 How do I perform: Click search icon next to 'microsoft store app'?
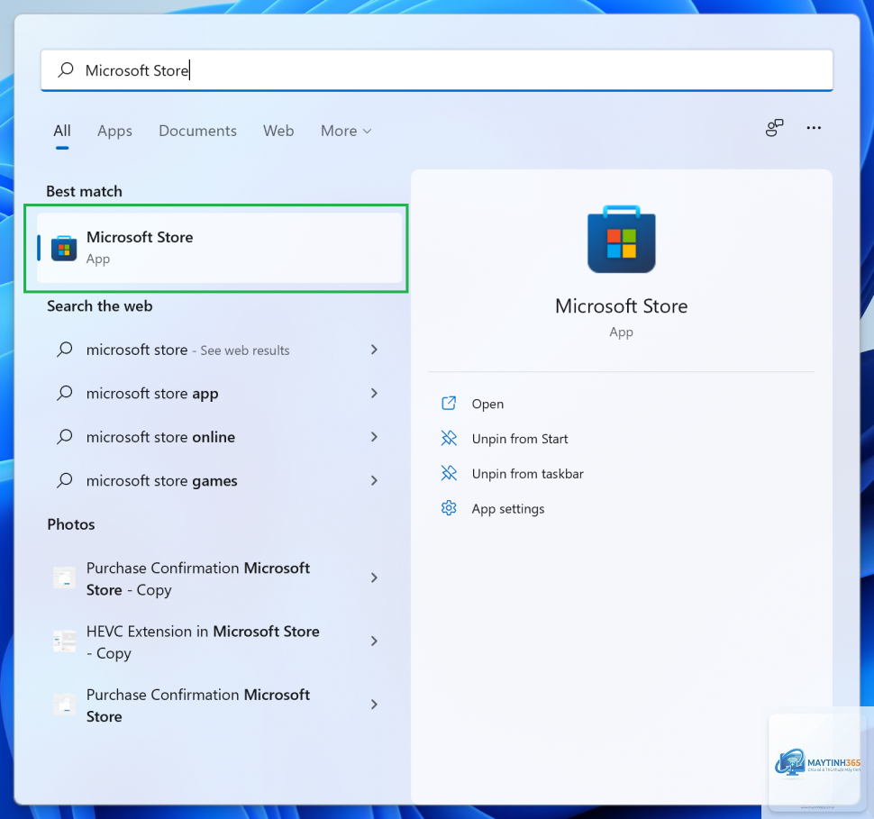(65, 393)
